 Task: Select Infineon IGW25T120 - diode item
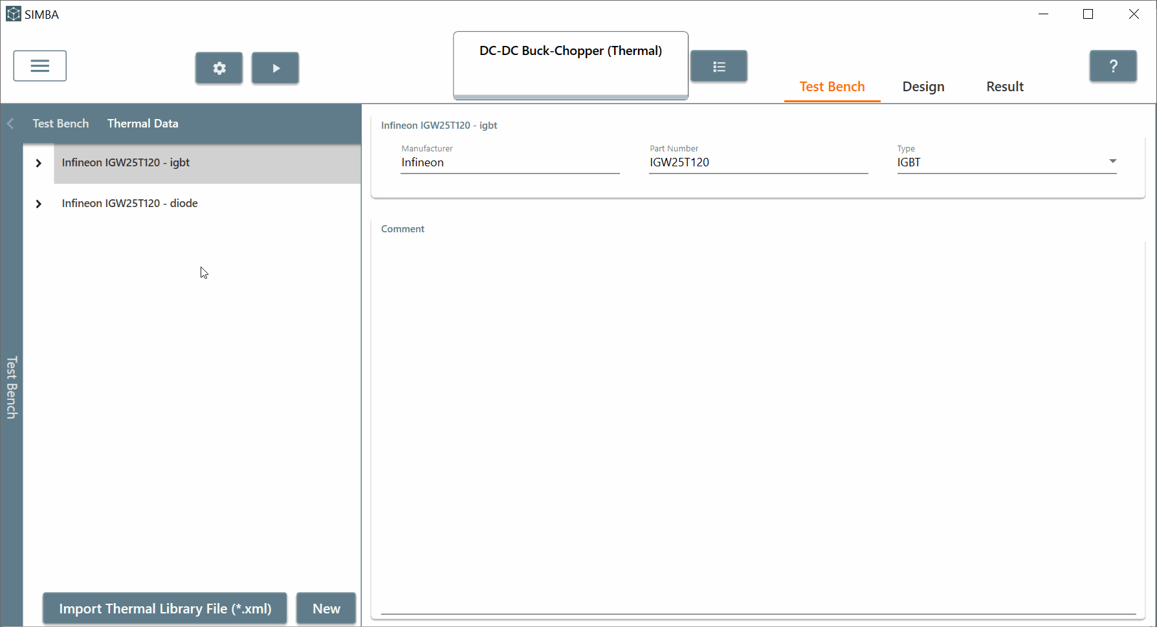click(x=130, y=203)
